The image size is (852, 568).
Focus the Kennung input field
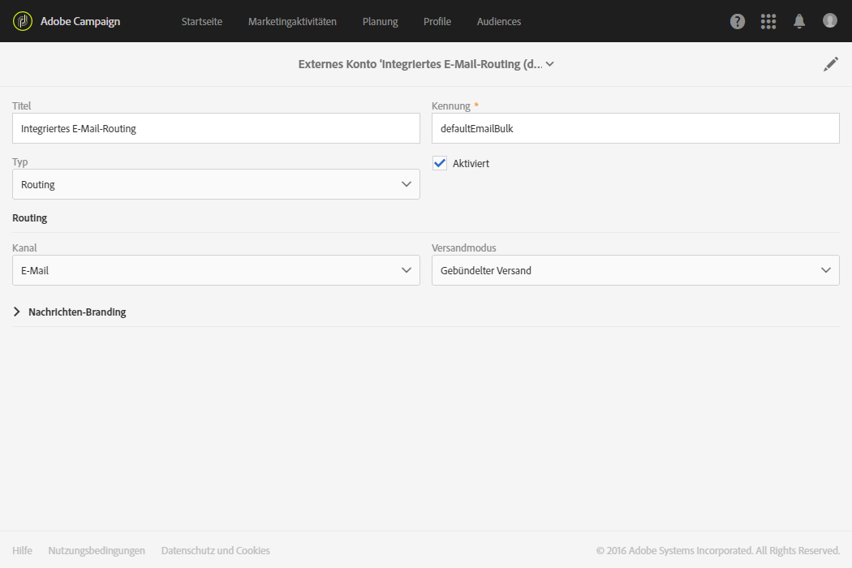[x=635, y=128]
